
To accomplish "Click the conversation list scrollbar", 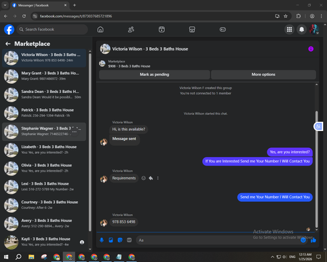I will 90,142.
